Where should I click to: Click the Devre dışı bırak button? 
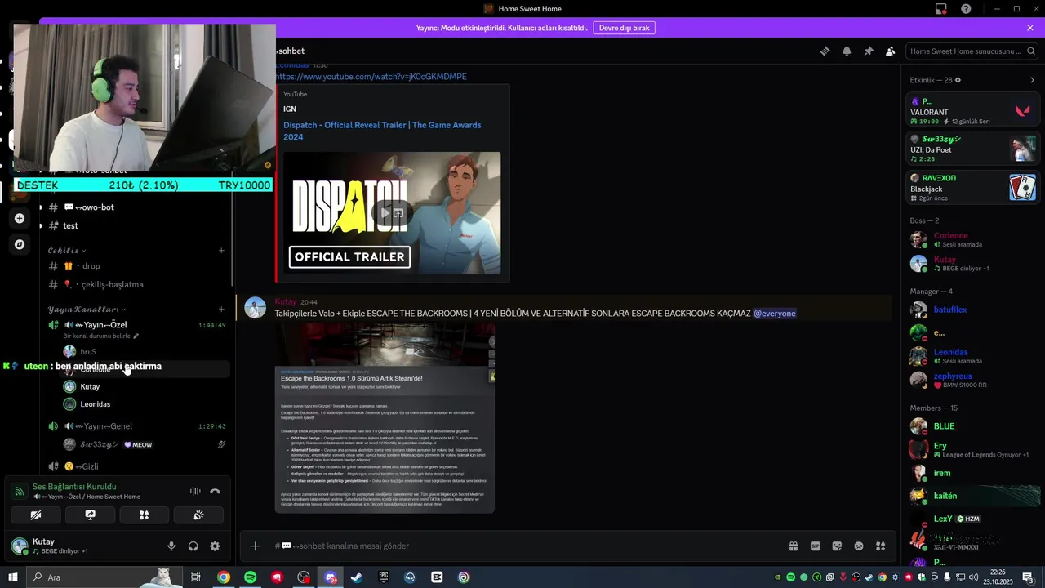click(x=624, y=28)
